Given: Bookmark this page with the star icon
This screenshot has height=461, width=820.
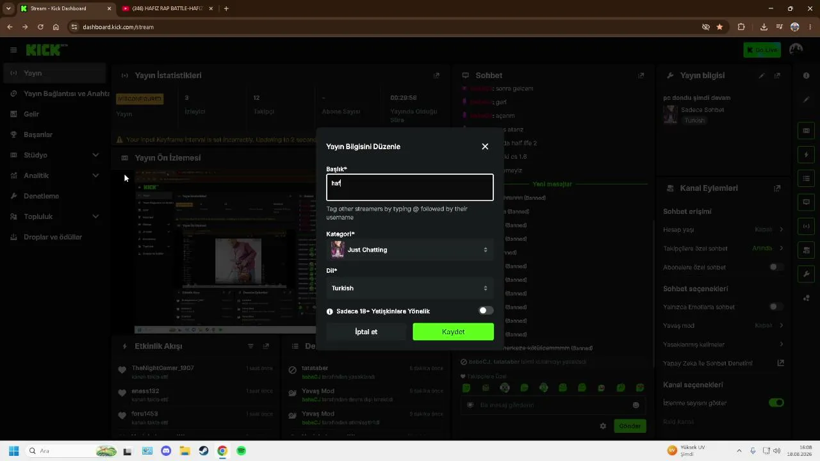Looking at the screenshot, I should pyautogui.click(x=720, y=27).
